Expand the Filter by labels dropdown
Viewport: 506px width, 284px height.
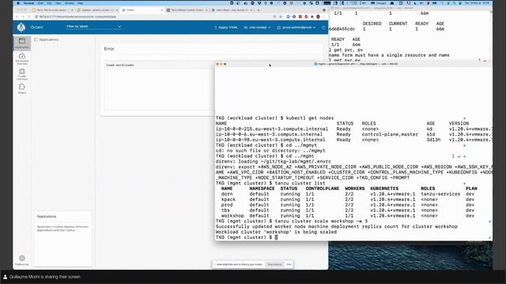[x=93, y=26]
